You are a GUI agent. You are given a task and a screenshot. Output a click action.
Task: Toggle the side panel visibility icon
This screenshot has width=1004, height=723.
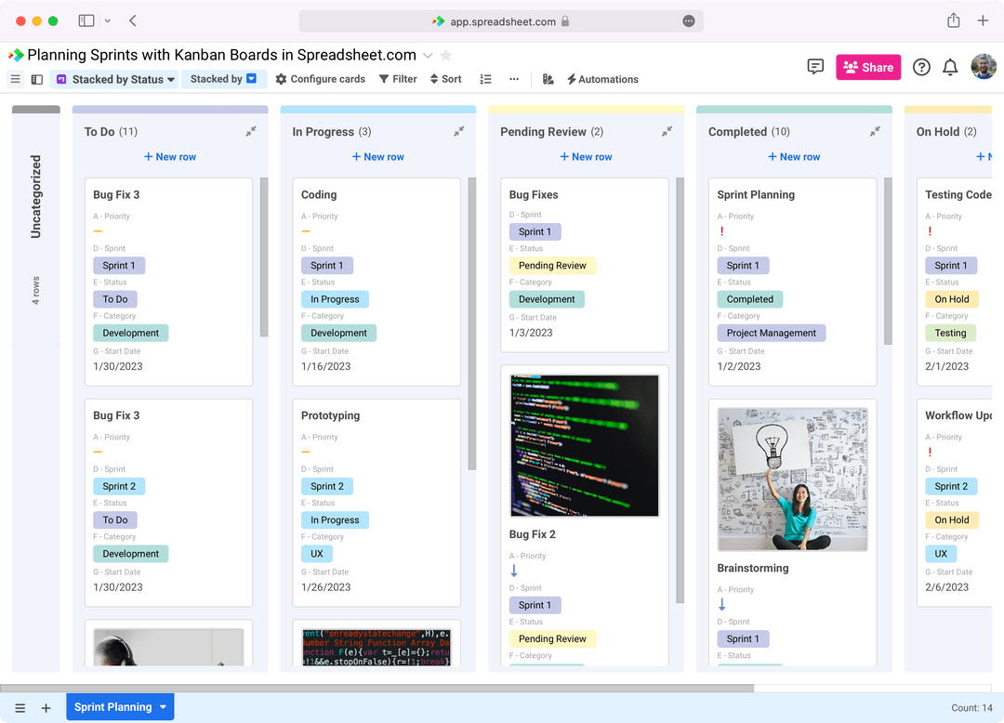click(36, 79)
